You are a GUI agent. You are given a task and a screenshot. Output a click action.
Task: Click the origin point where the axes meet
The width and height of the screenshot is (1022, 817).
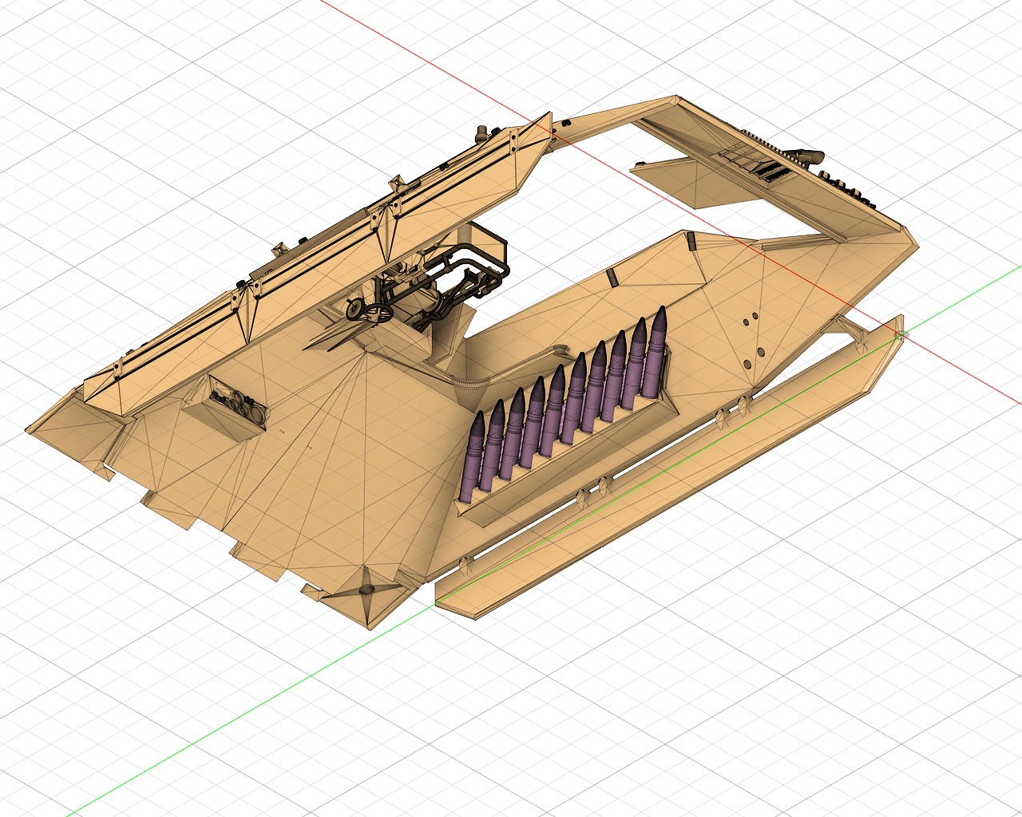901,335
